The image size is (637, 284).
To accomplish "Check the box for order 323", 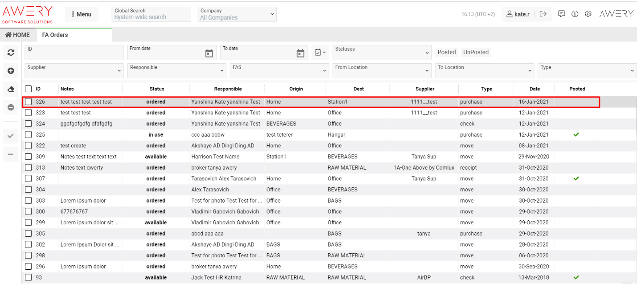I will click(29, 113).
